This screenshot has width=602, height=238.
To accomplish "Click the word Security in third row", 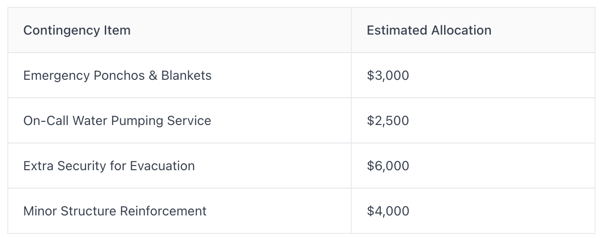I will point(83,166).
